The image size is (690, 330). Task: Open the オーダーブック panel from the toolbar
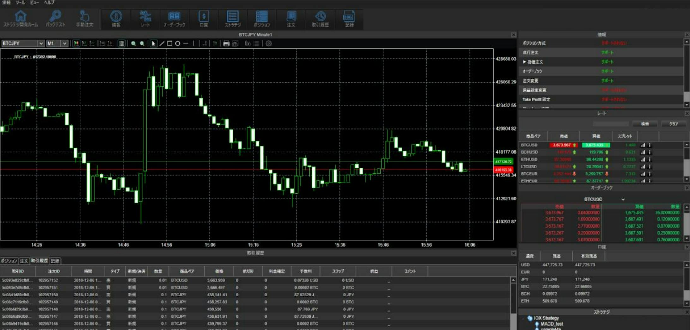(174, 19)
